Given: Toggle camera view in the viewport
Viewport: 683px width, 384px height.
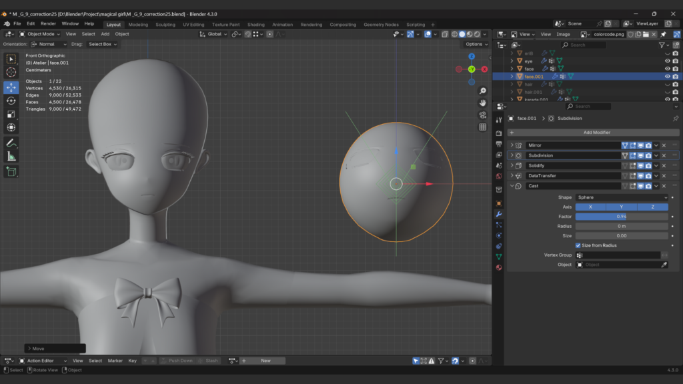Looking at the screenshot, I should [x=483, y=115].
